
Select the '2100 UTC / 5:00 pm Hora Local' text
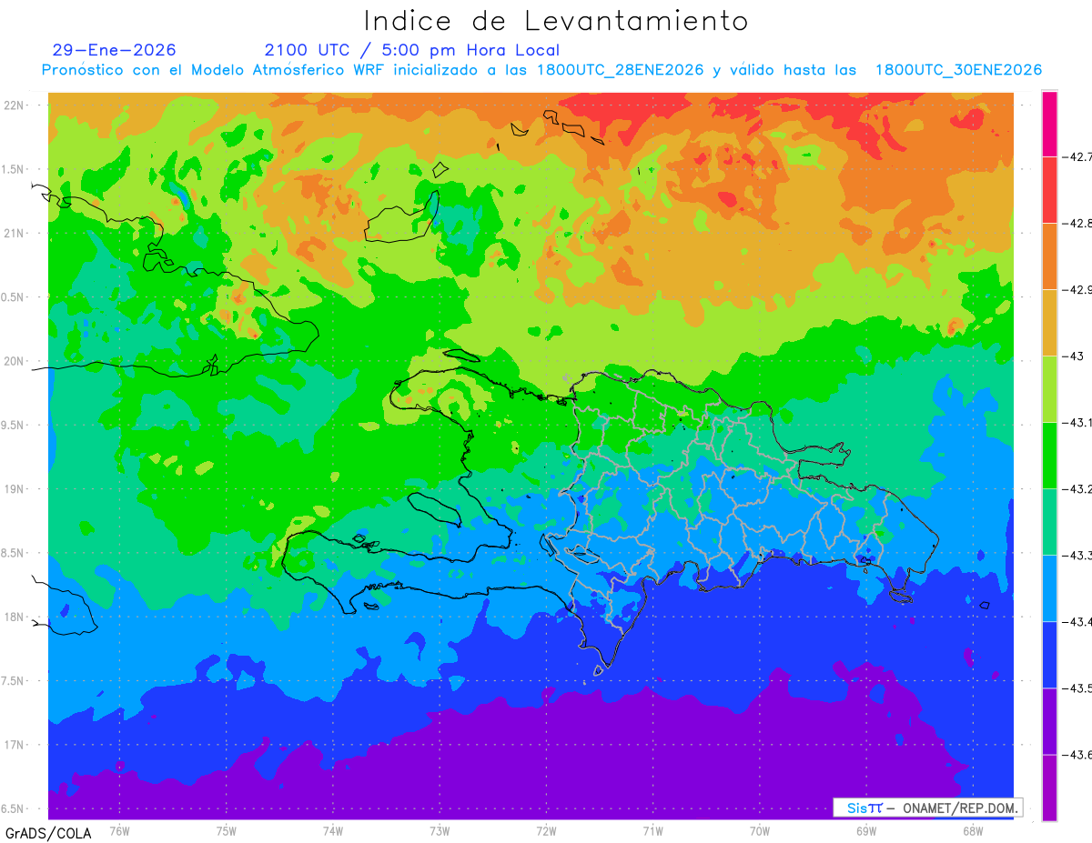[412, 50]
